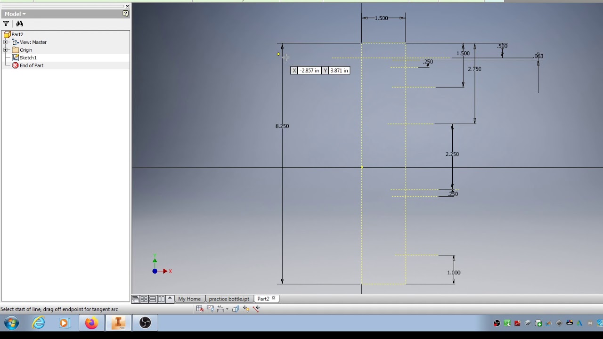Screen dimensions: 603x339
Task: Click the printer with plus tray icon
Action: (x=538, y=323)
